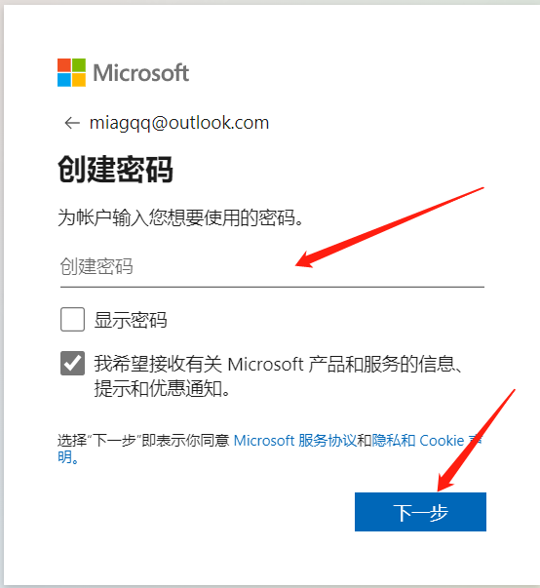Image resolution: width=540 pixels, height=588 pixels.
Task: Focus the 创建密码 password input field
Action: pyautogui.click(x=272, y=266)
